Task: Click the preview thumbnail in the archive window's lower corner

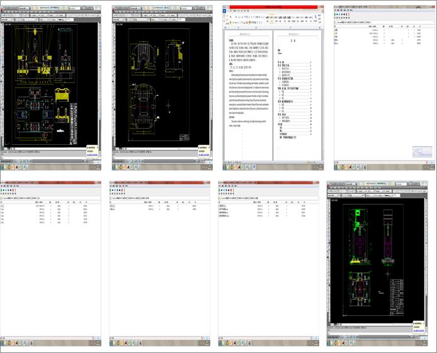Action: (x=423, y=152)
